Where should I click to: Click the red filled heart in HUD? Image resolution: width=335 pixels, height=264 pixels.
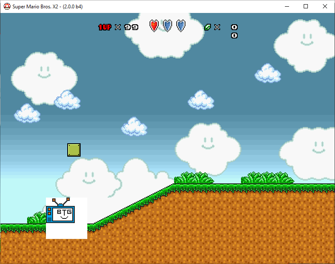click(154, 26)
